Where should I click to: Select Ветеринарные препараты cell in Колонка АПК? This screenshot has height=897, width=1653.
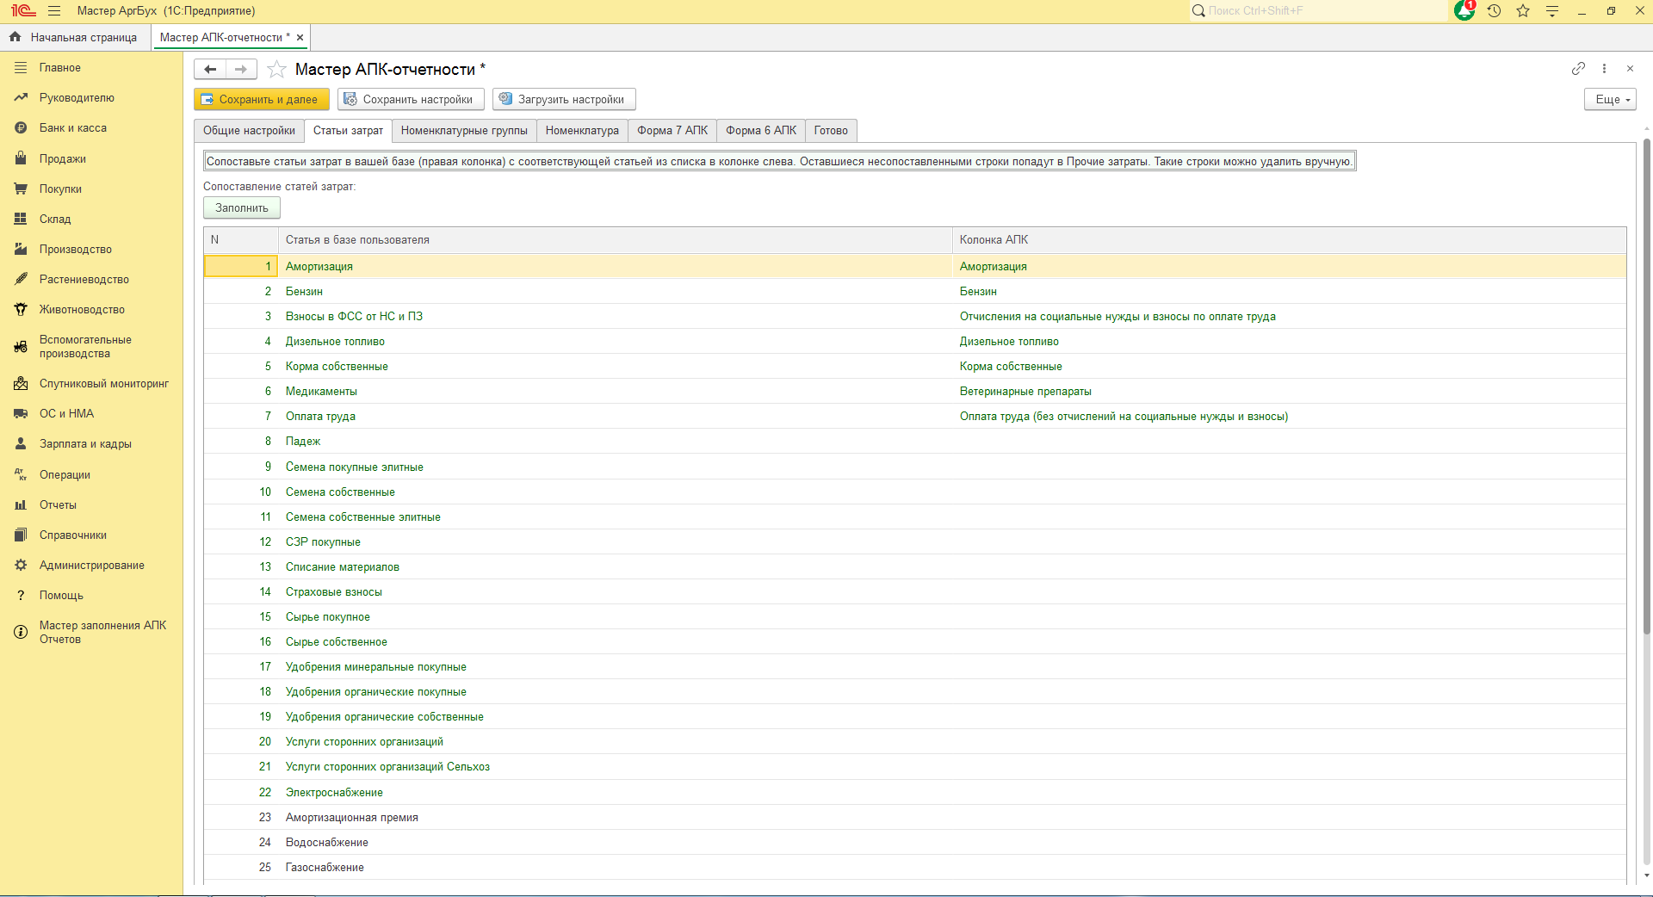pyautogui.click(x=1289, y=391)
